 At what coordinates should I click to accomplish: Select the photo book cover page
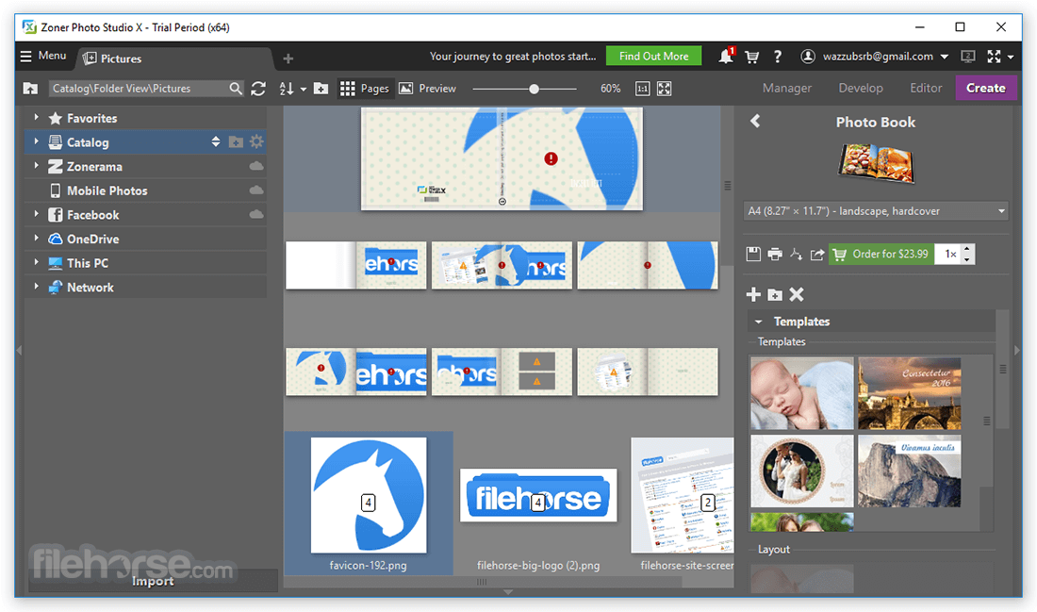[x=502, y=158]
